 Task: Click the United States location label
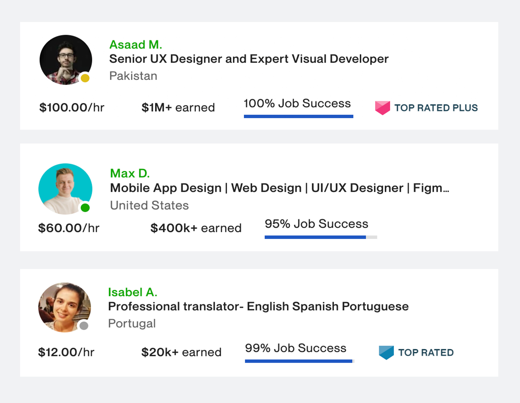click(x=149, y=205)
